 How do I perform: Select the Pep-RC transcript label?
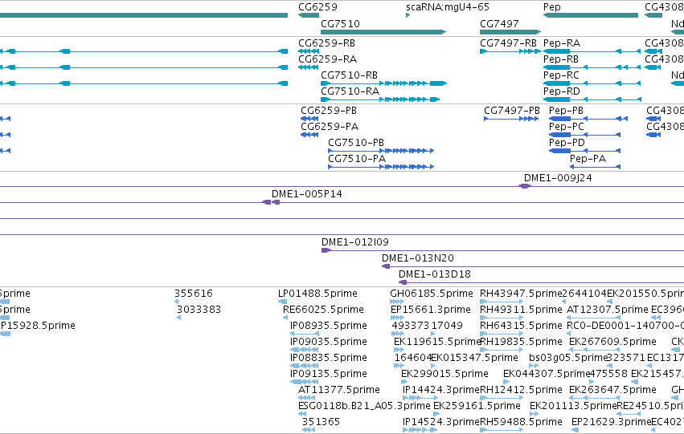561,75
